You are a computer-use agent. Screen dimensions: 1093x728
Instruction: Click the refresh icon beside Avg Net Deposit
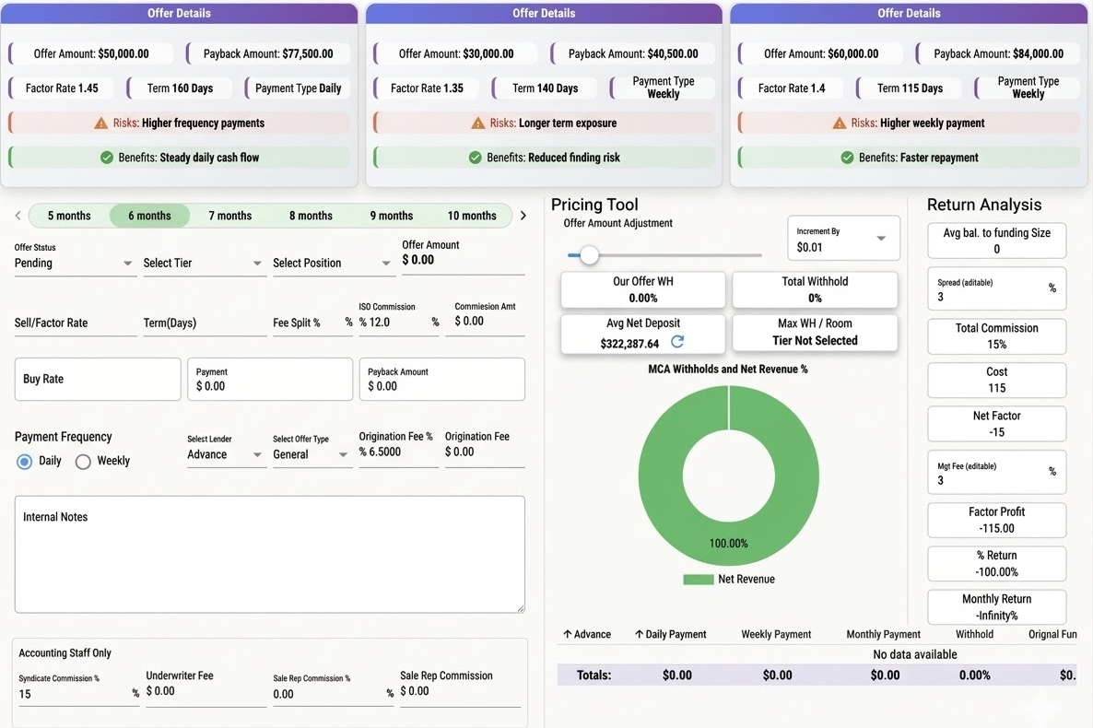click(677, 342)
